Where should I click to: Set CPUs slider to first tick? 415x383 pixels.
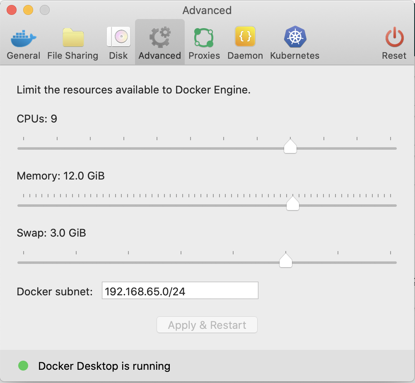[x=24, y=148]
